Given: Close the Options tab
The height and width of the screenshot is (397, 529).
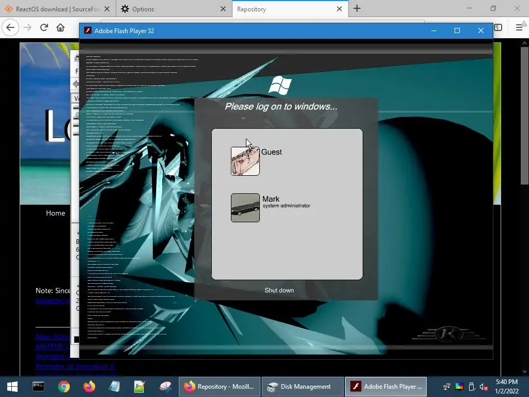Looking at the screenshot, I should (223, 9).
